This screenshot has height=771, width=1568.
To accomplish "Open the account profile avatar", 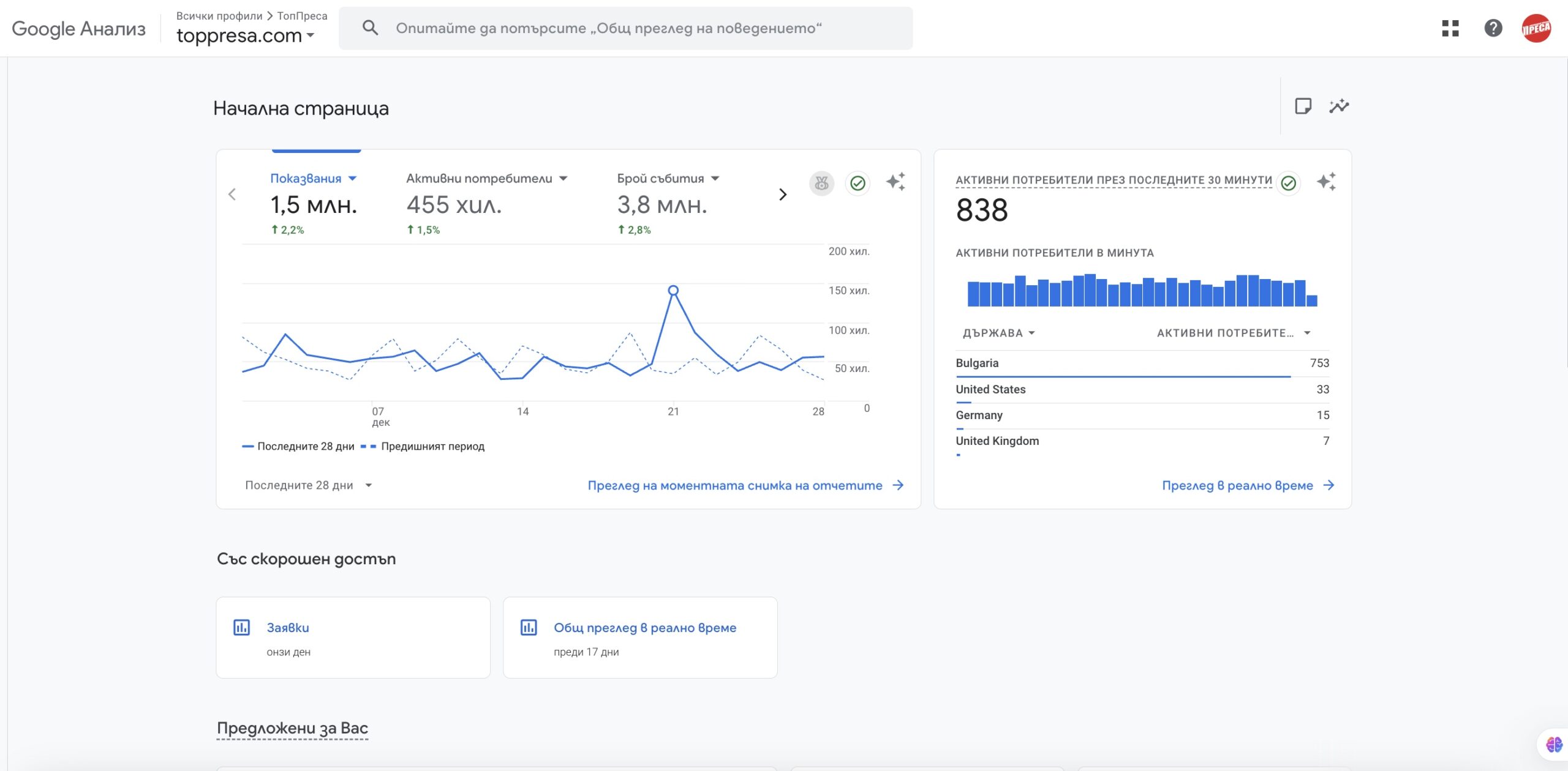I will (1536, 28).
